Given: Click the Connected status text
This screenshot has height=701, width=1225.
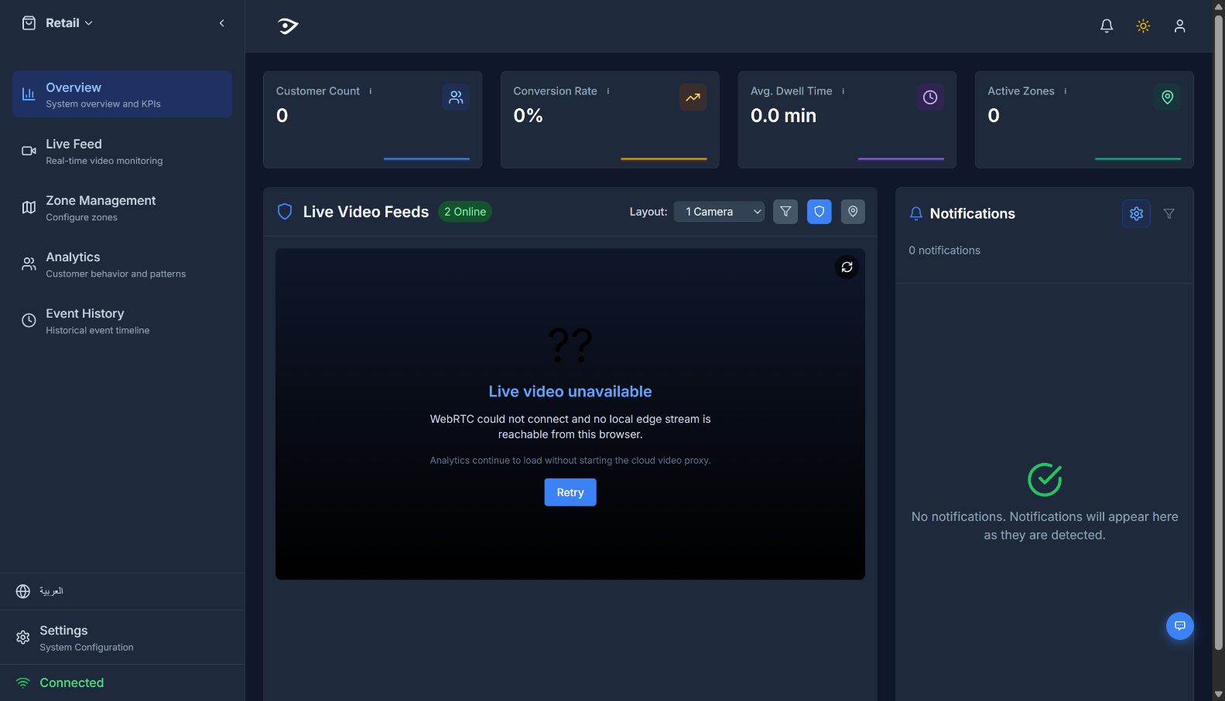Looking at the screenshot, I should [x=72, y=683].
